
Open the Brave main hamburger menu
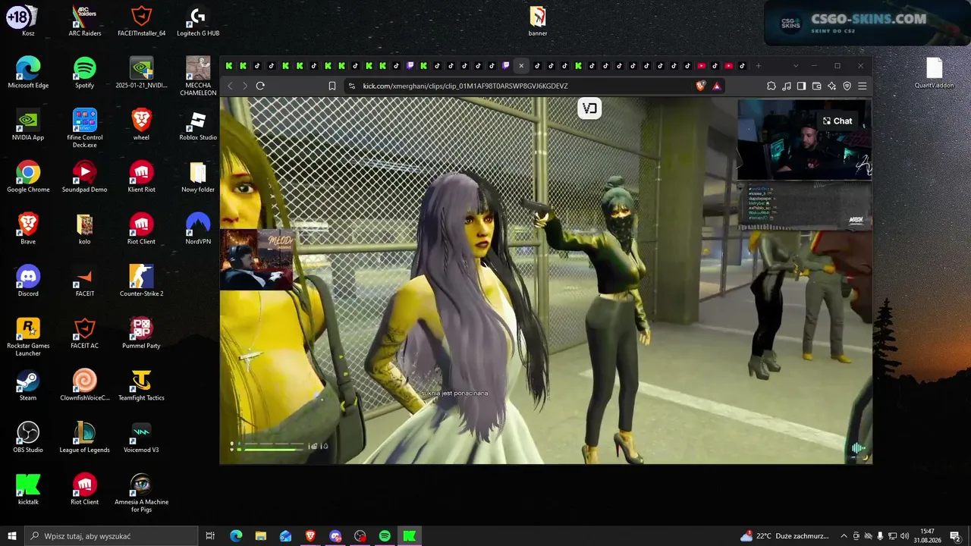coord(863,86)
